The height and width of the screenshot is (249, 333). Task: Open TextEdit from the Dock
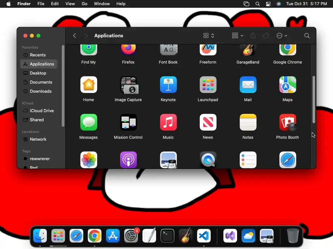pyautogui.click(x=149, y=236)
